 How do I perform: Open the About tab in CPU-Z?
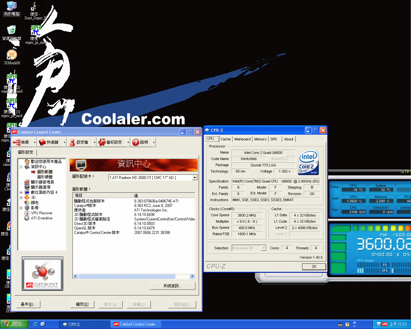click(x=289, y=139)
